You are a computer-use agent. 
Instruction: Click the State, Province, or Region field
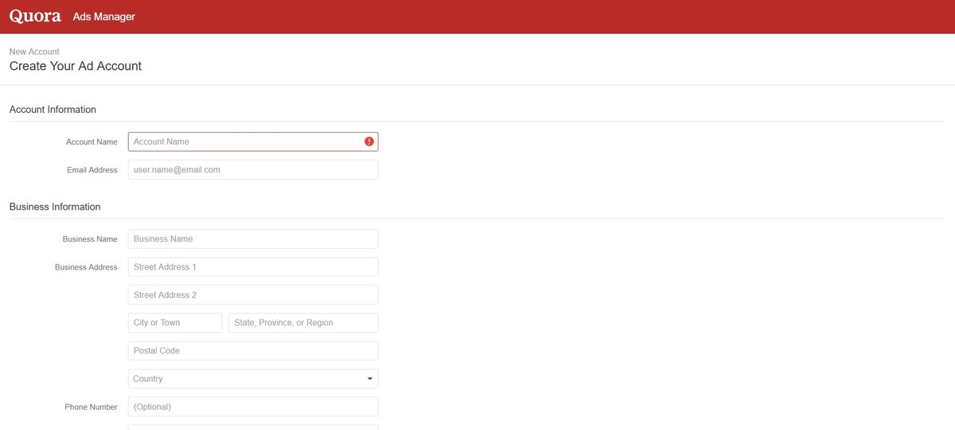(x=303, y=323)
